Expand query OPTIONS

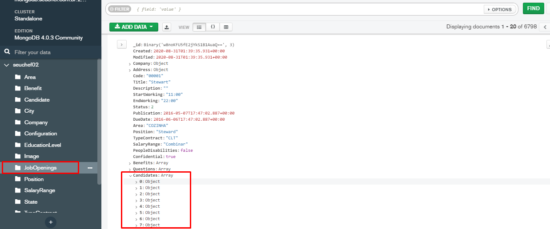[x=500, y=9]
